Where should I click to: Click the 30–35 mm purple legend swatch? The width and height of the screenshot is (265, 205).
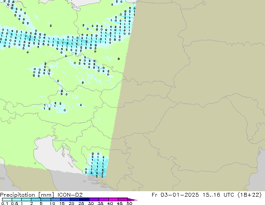[x=94, y=200]
